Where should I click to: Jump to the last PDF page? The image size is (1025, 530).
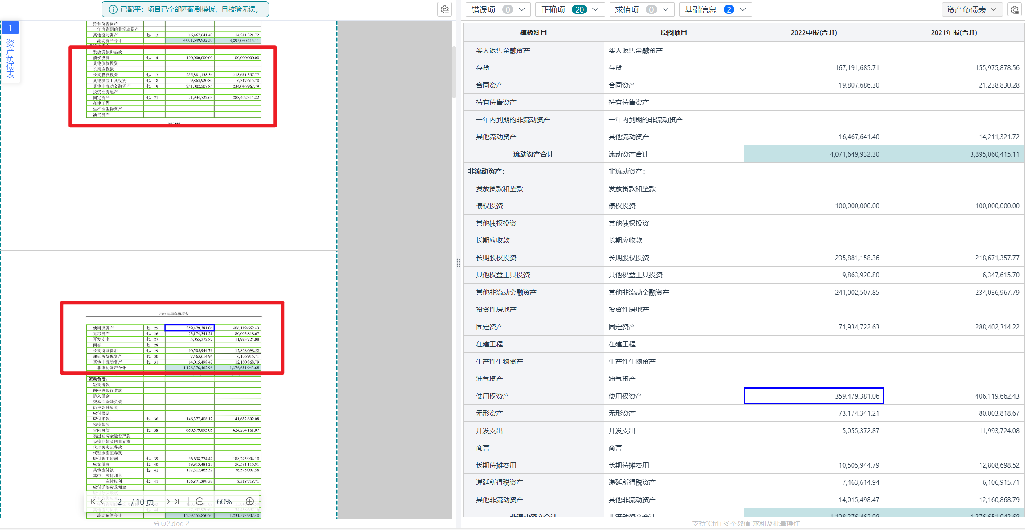coord(177,501)
